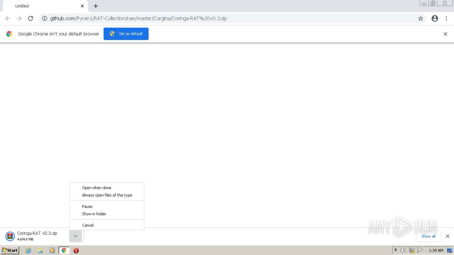Show hidden system tray icons
Viewport: 454px width, 255px height.
click(x=395, y=250)
